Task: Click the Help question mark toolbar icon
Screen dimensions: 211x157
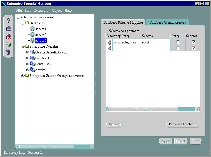Action: pos(8,21)
